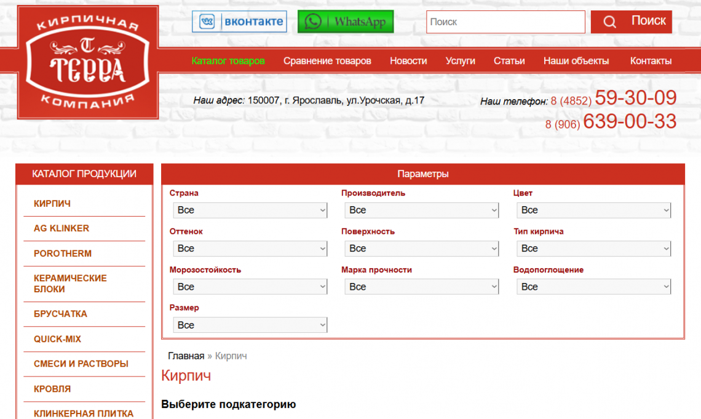
Task: Open the Размер dropdown
Action: point(250,325)
